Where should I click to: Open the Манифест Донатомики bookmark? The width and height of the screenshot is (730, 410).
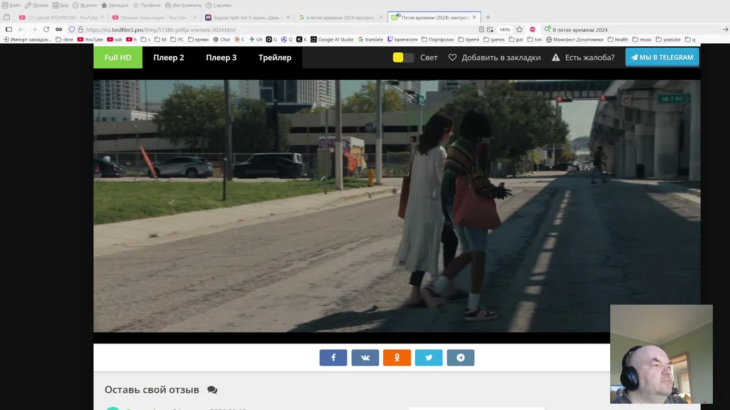pos(575,39)
